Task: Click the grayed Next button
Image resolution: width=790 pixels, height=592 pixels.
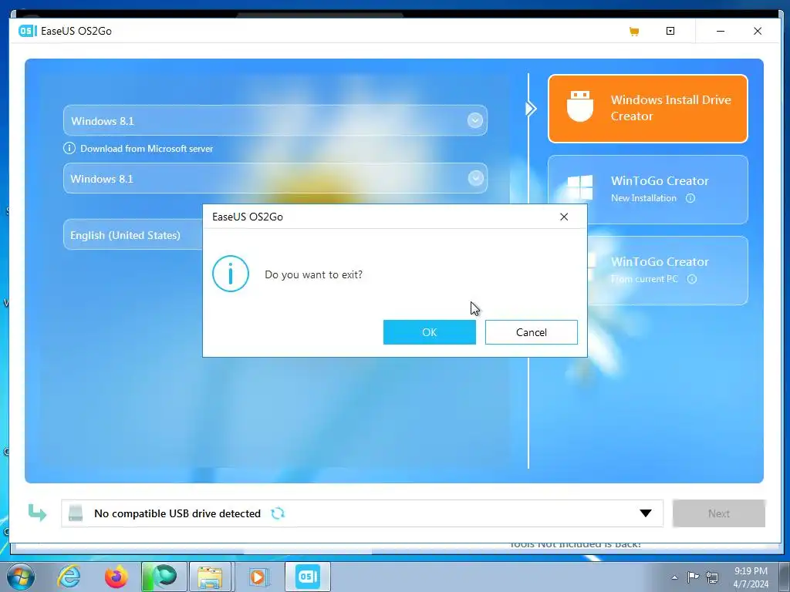Action: click(719, 513)
